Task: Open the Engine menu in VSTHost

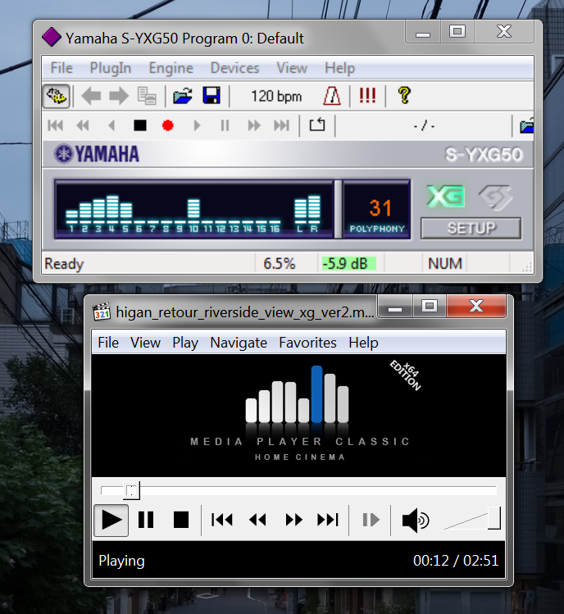Action: coord(171,68)
